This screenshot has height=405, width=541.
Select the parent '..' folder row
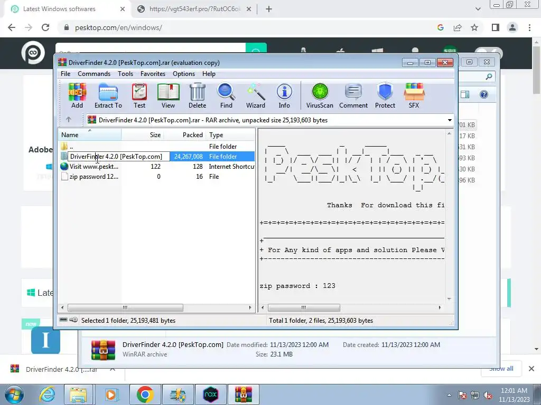(x=156, y=147)
